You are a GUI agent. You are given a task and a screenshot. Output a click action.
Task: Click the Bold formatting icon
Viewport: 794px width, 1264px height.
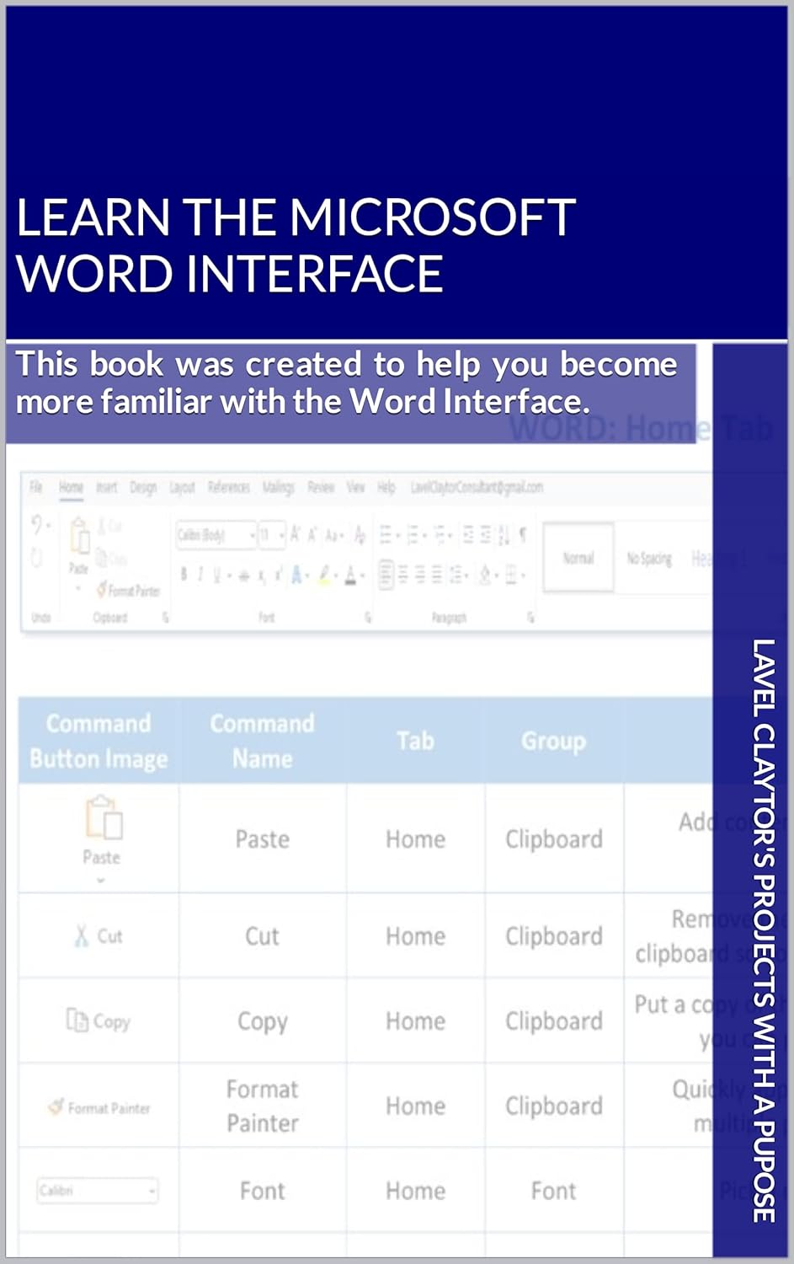pos(185,572)
